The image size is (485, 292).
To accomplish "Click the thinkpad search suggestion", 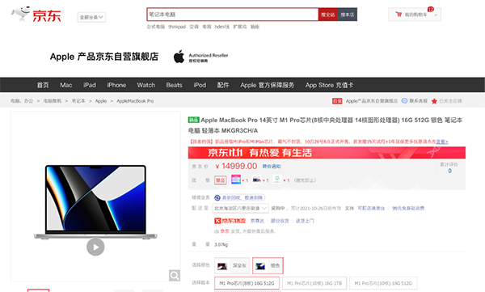I will [177, 27].
